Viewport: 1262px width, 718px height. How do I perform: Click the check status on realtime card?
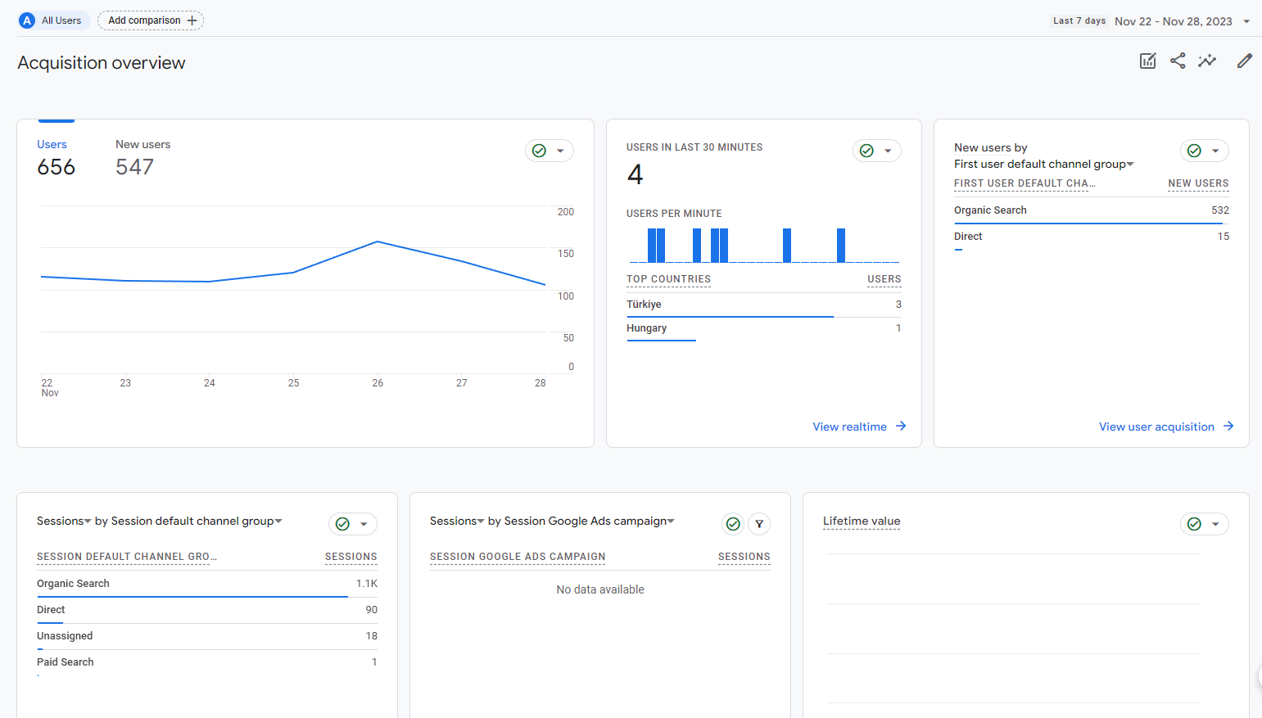[867, 151]
